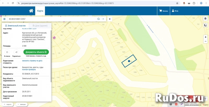Zoom out on the map
The height and width of the screenshot is (107, 209).
[x=205, y=42]
